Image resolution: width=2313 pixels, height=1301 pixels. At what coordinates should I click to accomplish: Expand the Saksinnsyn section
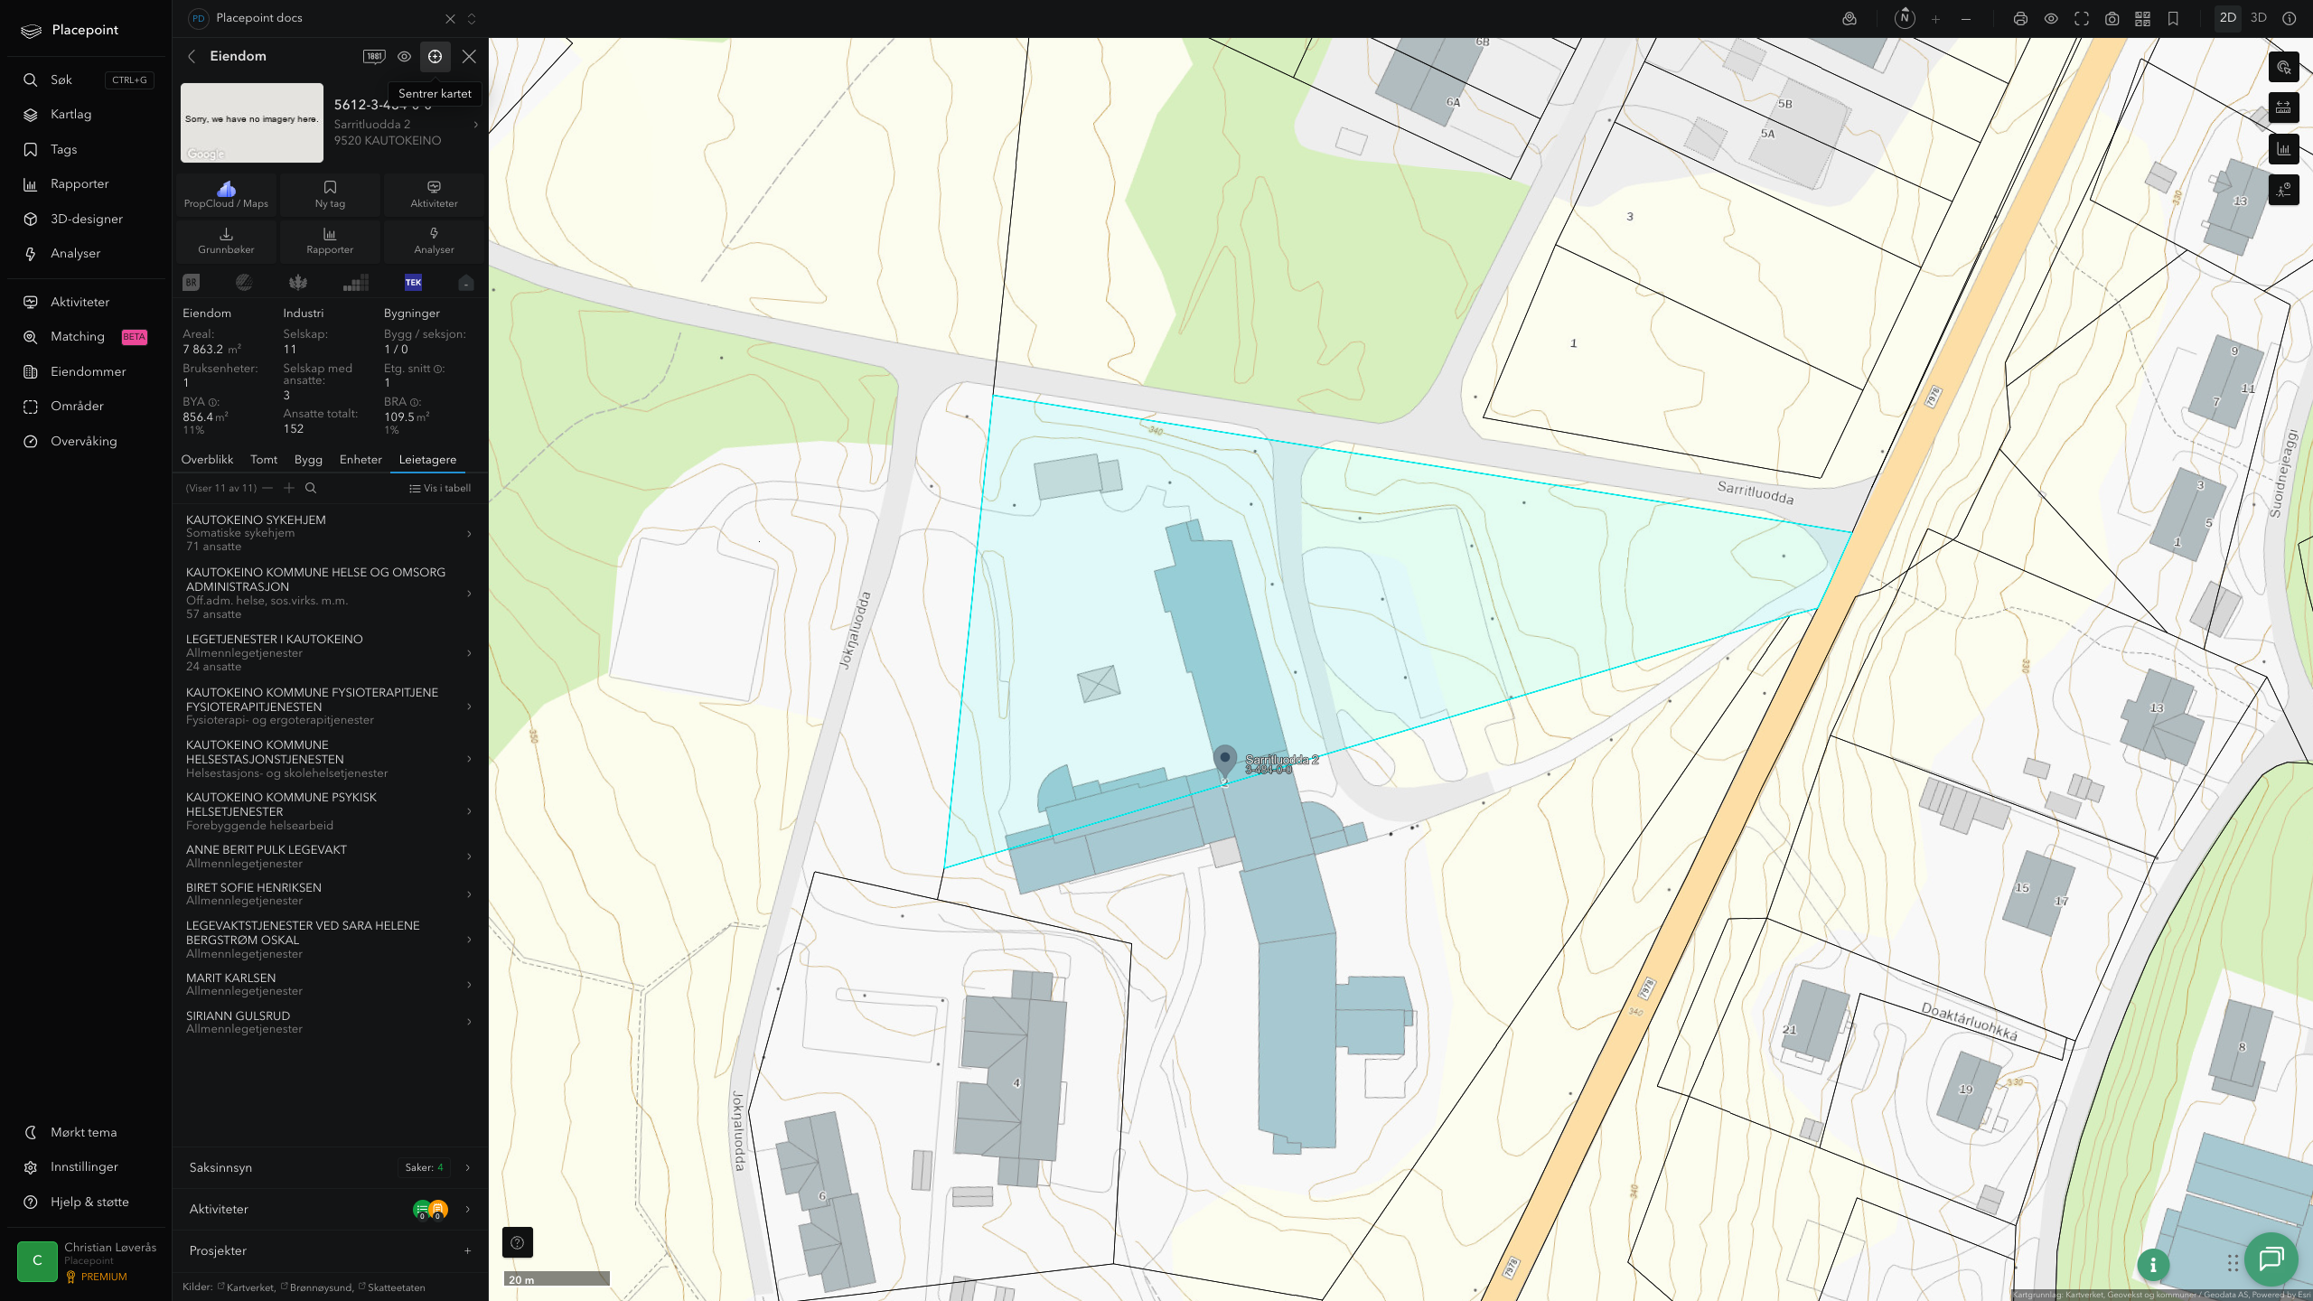[x=331, y=1167]
